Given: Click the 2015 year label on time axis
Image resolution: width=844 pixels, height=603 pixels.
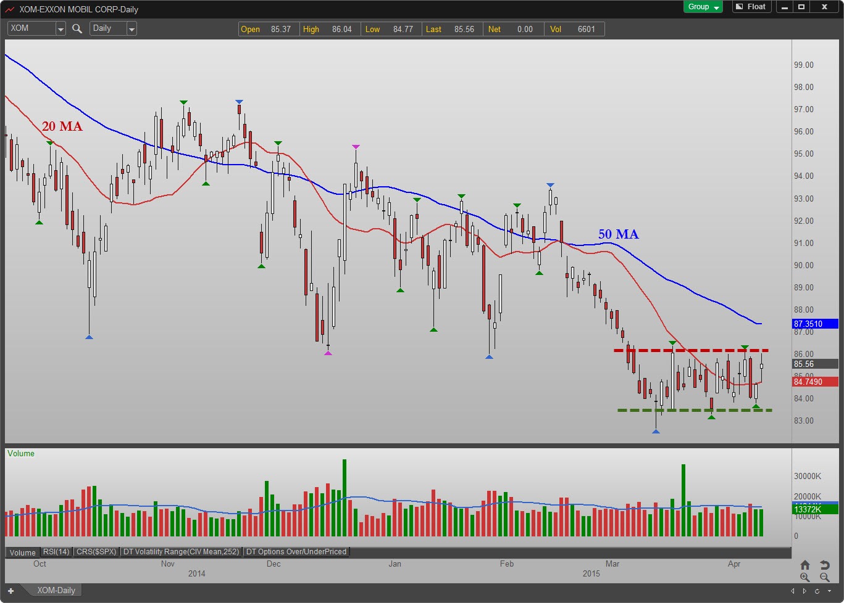Looking at the screenshot, I should click(591, 573).
